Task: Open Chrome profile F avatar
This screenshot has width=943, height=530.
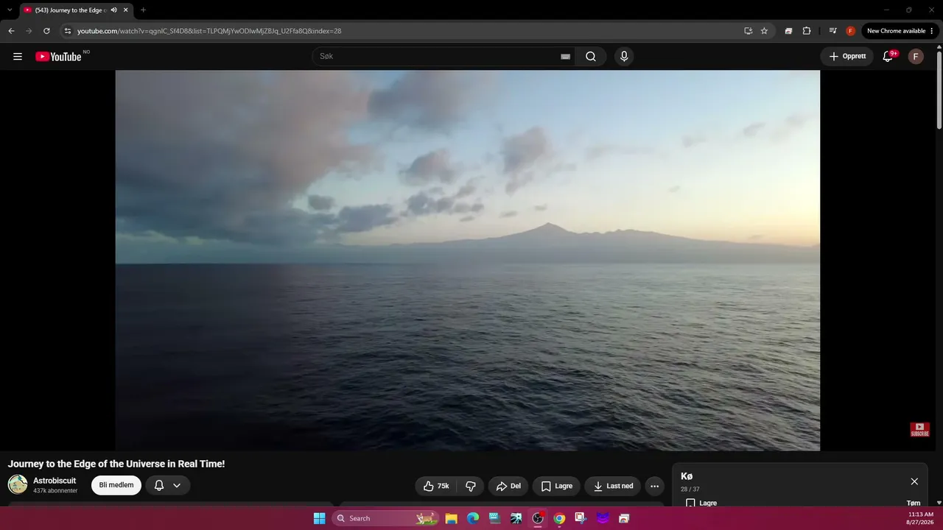Action: tap(850, 31)
